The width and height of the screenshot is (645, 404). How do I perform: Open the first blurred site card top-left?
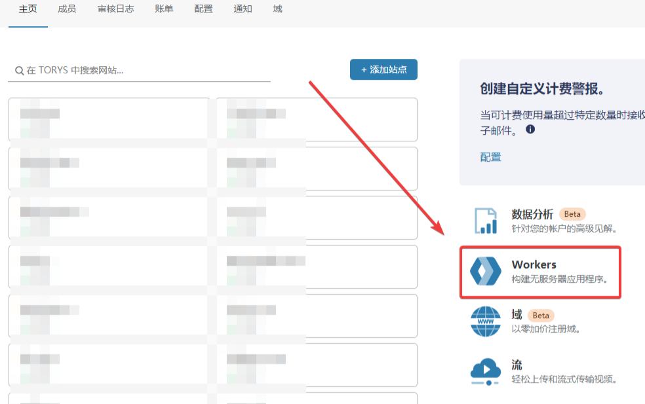point(109,119)
